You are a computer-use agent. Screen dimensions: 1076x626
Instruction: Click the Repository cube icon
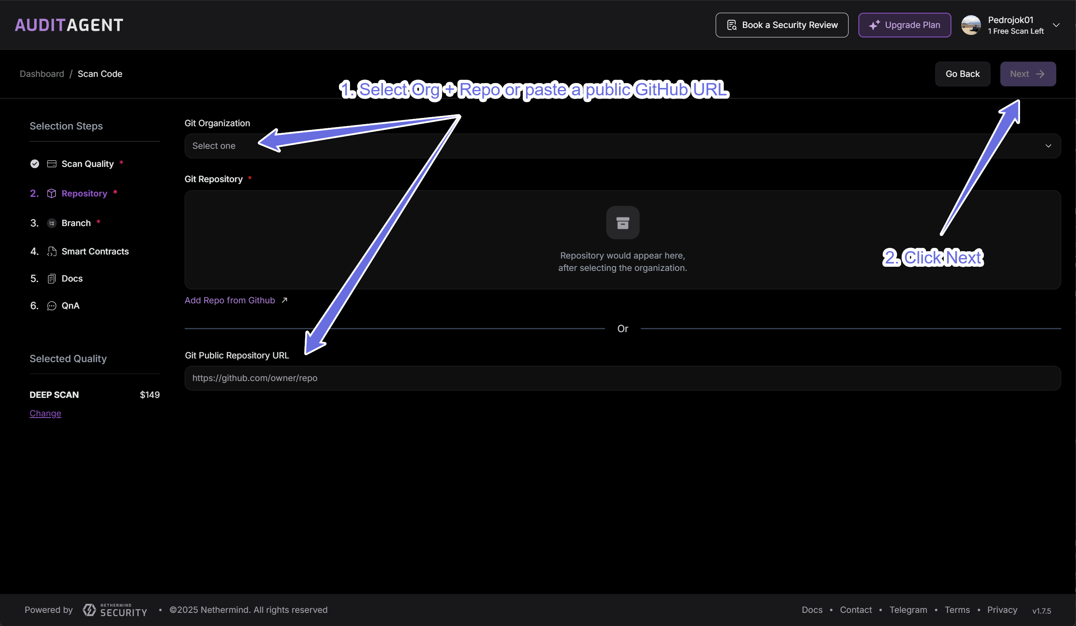[x=52, y=193]
